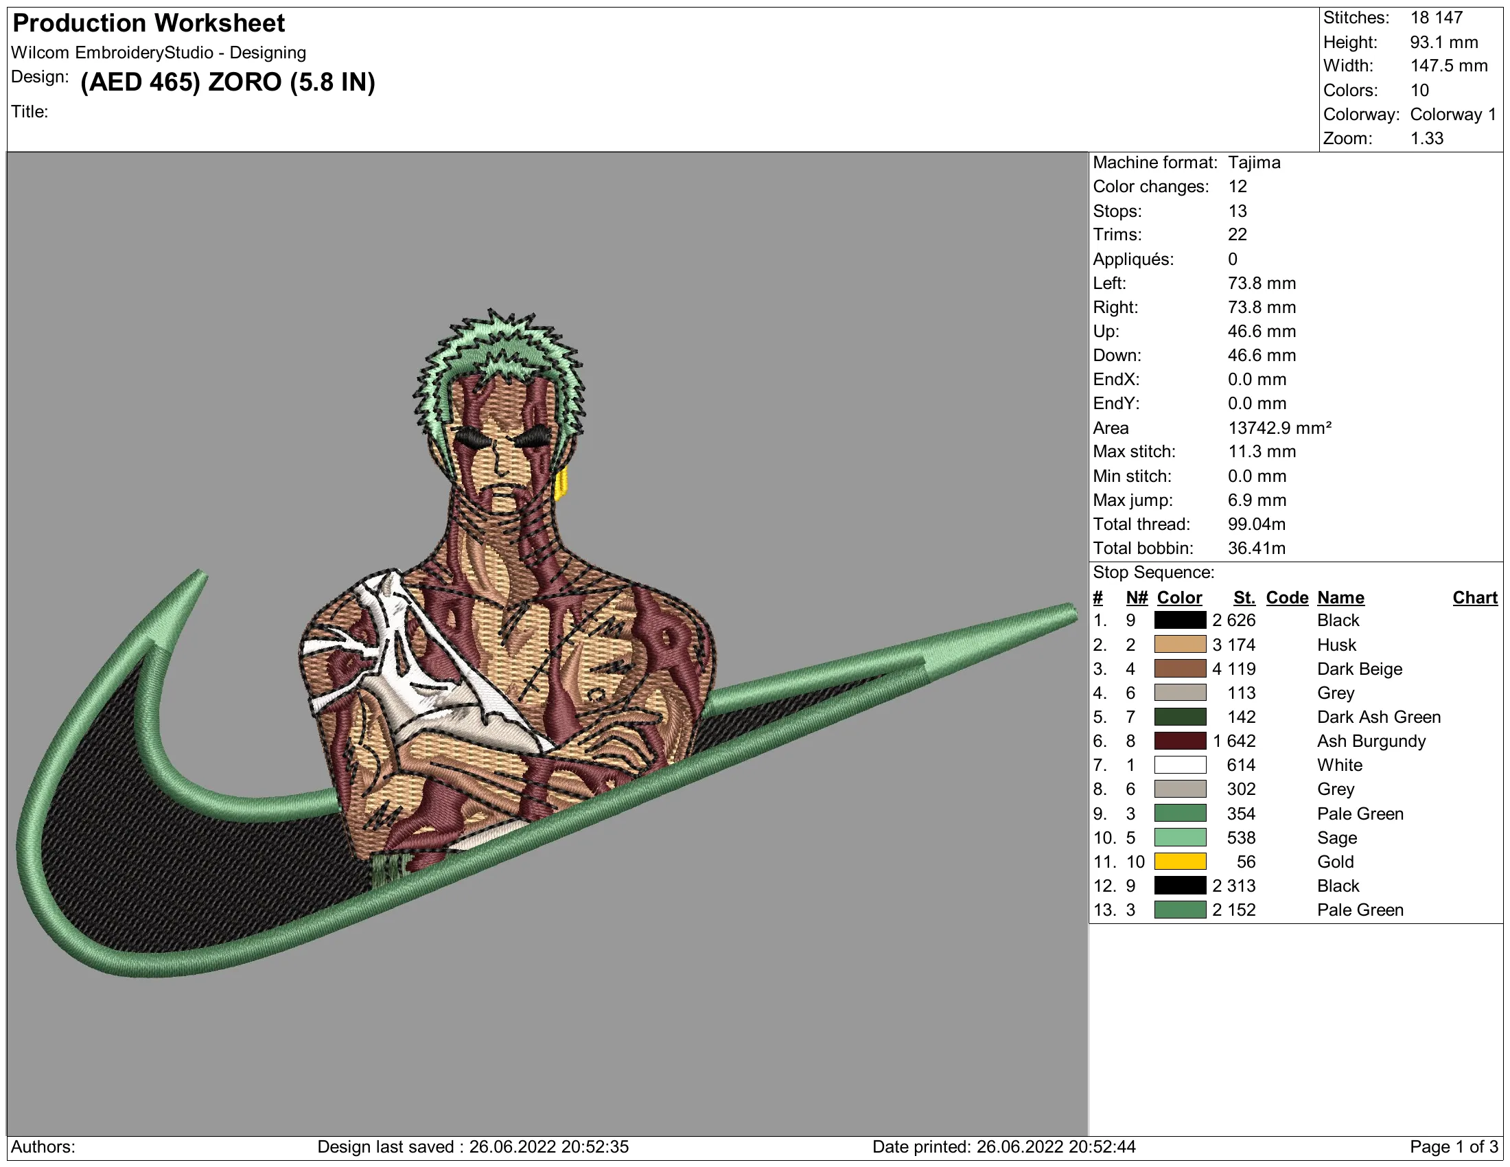The height and width of the screenshot is (1167, 1510).
Task: Click the Total bobbin value '36.41m'
Action: pyautogui.click(x=1257, y=548)
